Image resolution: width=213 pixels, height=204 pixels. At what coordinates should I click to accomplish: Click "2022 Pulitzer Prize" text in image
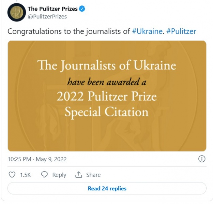click(x=106, y=97)
